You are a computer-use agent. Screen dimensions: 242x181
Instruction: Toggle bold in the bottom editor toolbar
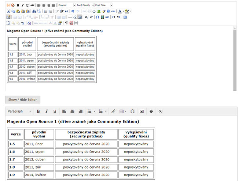tap(38, 111)
